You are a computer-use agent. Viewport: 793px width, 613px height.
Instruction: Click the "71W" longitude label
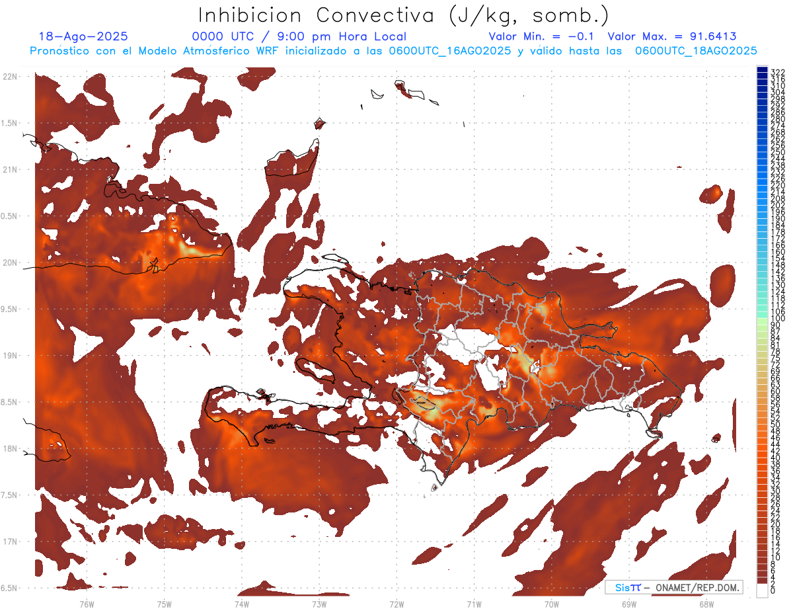(x=474, y=604)
